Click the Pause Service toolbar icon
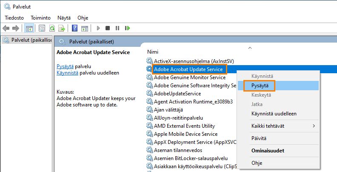 click(117, 28)
